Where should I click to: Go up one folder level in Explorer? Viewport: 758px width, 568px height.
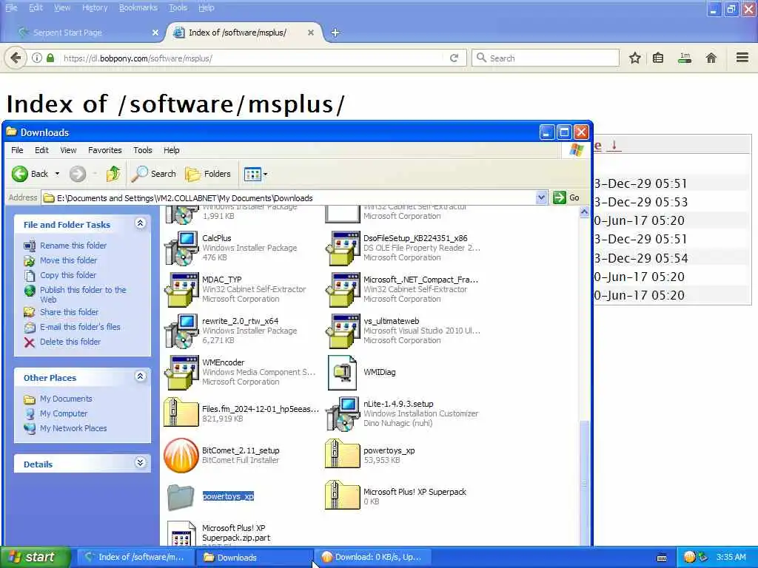point(113,173)
